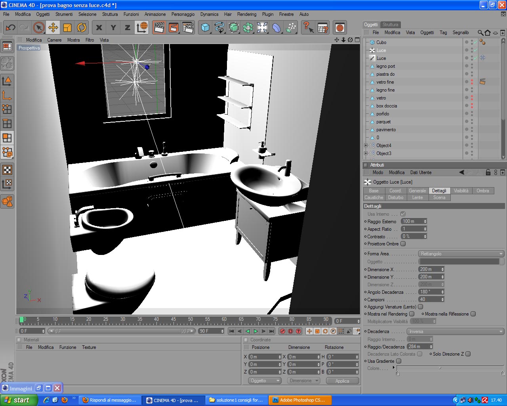Play the animation forward in the timeline
Screen dimensions: 507x406
pyautogui.click(x=255, y=331)
